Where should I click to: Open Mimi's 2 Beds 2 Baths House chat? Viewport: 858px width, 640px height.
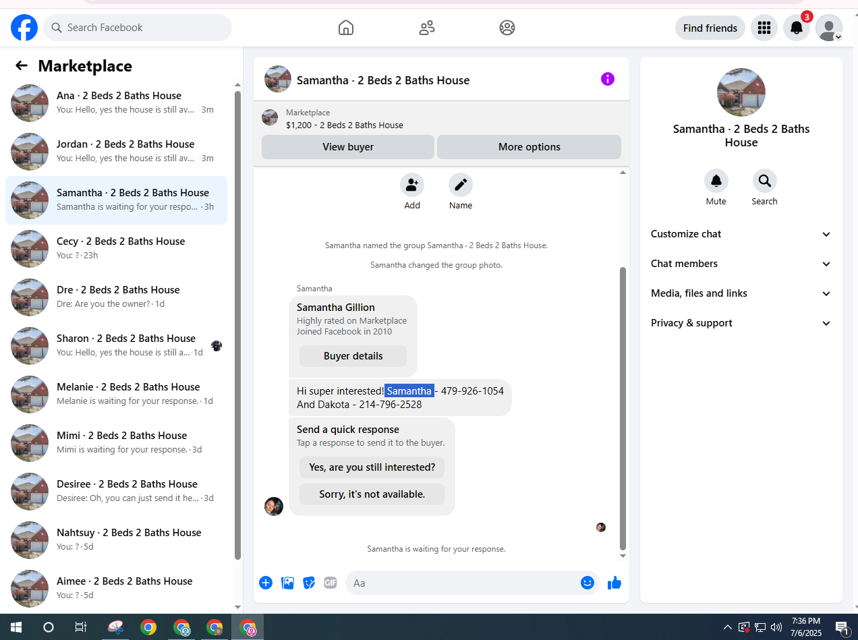[116, 443]
